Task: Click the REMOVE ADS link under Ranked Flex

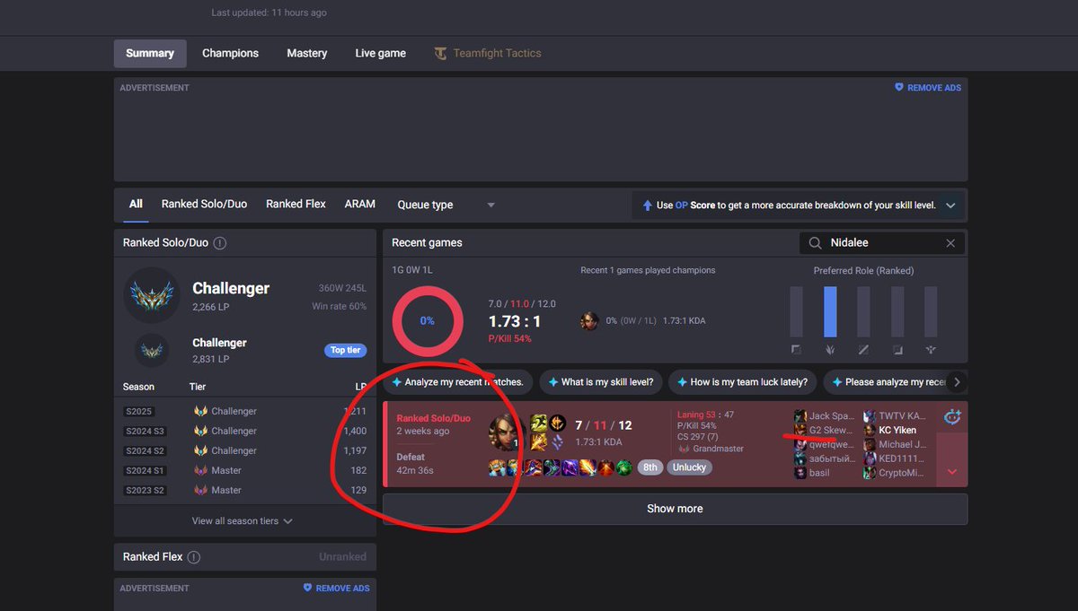Action: (337, 589)
